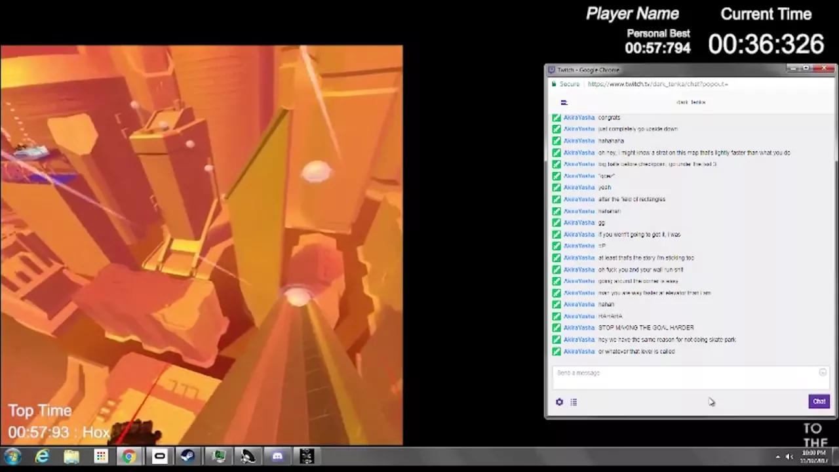Image resolution: width=839 pixels, height=472 pixels.
Task: Click the dark_tenka channel name header
Action: click(691, 102)
